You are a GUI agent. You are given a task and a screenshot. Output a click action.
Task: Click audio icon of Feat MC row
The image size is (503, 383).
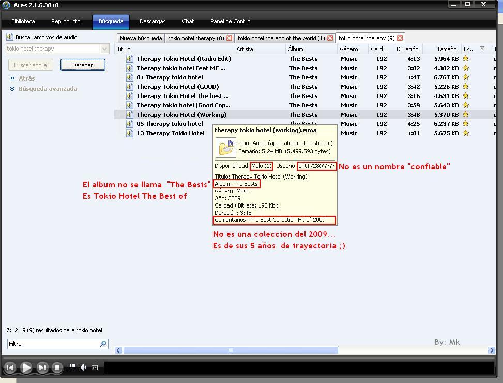coord(130,68)
